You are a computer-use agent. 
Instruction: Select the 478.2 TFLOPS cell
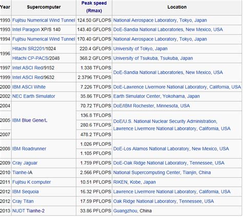(94, 134)
